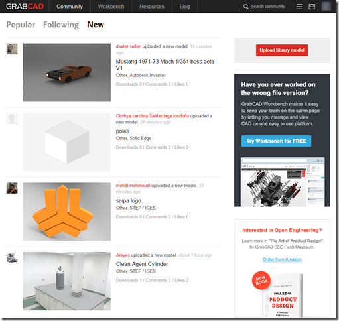This screenshot has width=339, height=321.
Task: Click 'Other, STEP / IGES' under Clean Agent Cylinder
Action: (x=136, y=271)
